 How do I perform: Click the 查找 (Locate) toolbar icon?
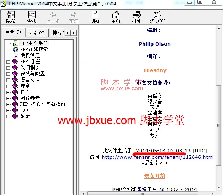32,14
